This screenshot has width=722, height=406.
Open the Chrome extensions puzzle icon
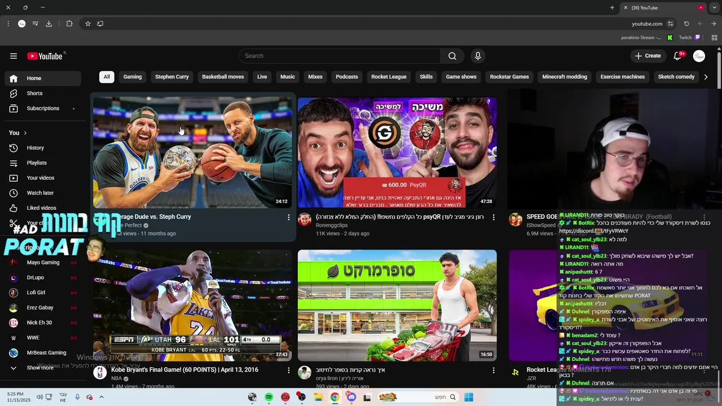tap(69, 24)
